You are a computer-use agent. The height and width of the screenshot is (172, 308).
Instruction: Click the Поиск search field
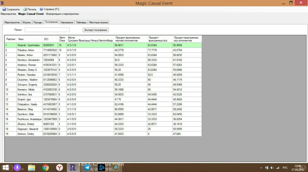tap(47, 30)
